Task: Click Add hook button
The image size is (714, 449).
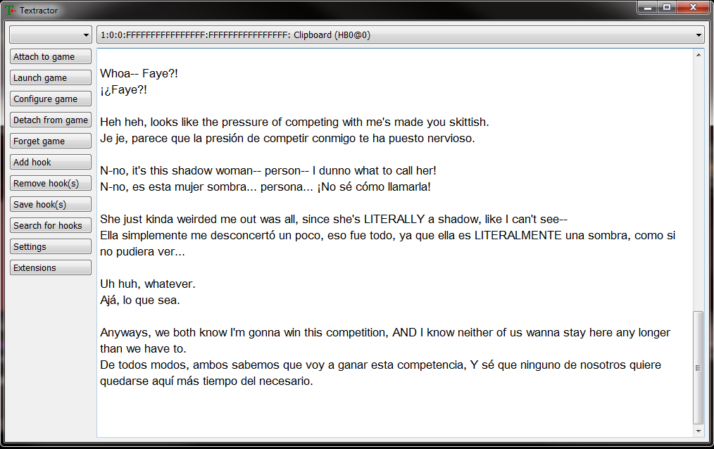Action: 51,162
